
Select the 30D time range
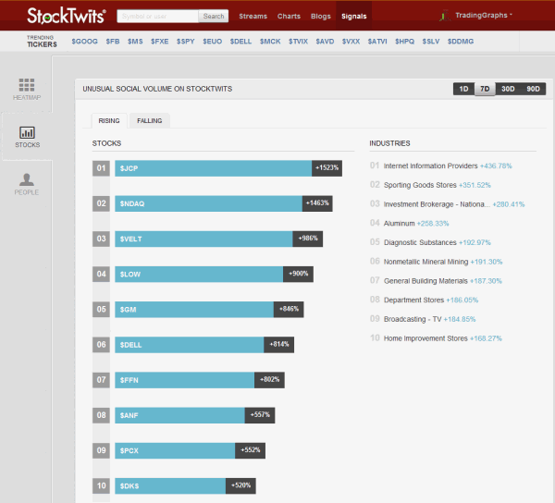click(508, 89)
